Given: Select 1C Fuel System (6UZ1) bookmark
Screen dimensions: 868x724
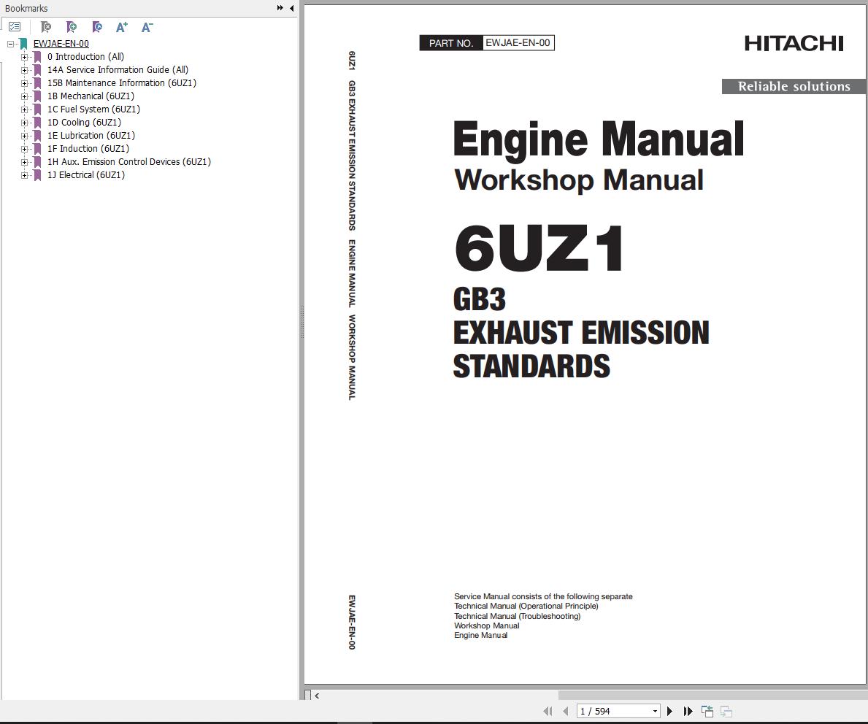Looking at the screenshot, I should point(93,109).
